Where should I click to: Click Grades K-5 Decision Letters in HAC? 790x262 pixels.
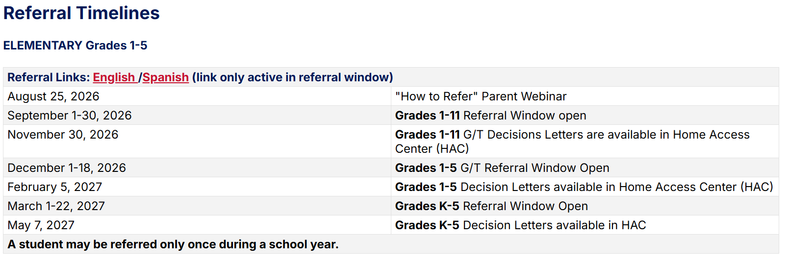520,225
